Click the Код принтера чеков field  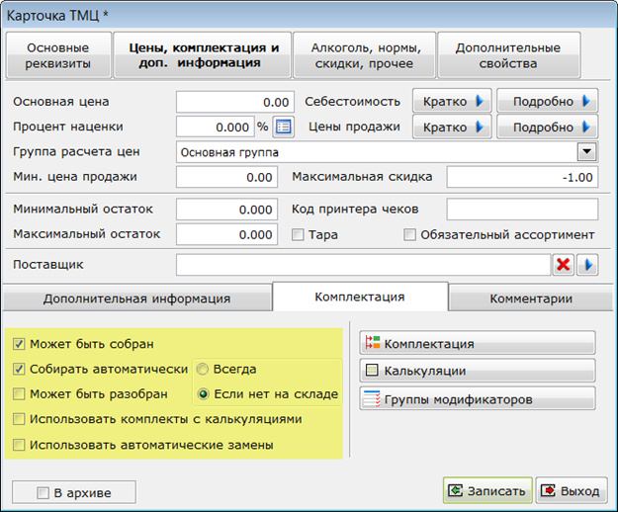tap(522, 210)
